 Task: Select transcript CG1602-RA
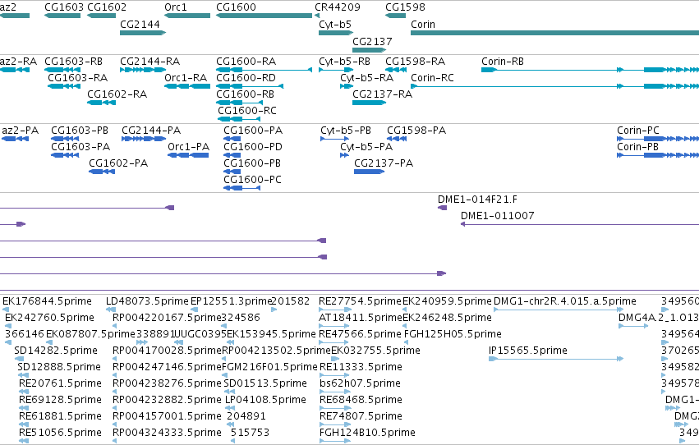point(117,94)
